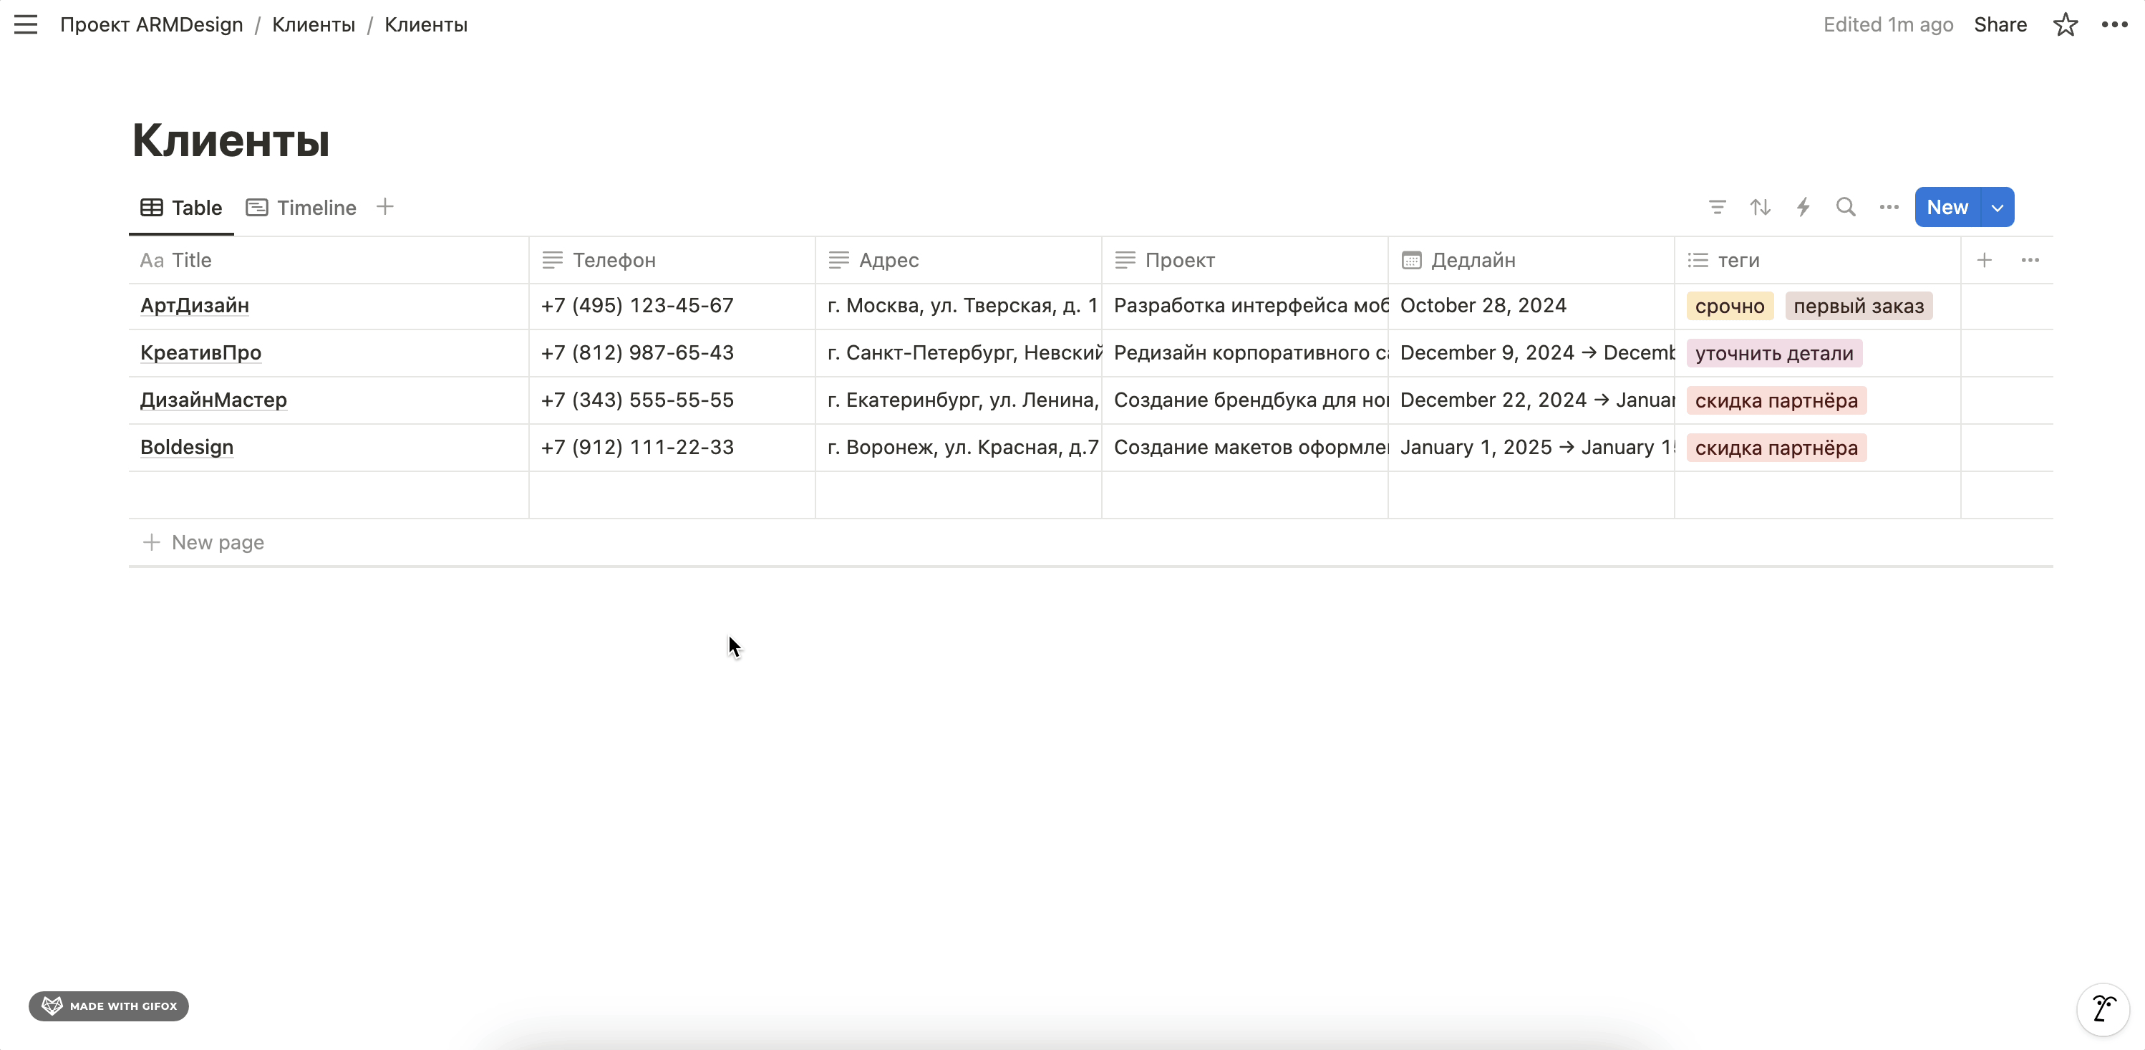The width and height of the screenshot is (2145, 1050).
Task: Star this page as favorite
Action: click(x=2065, y=25)
